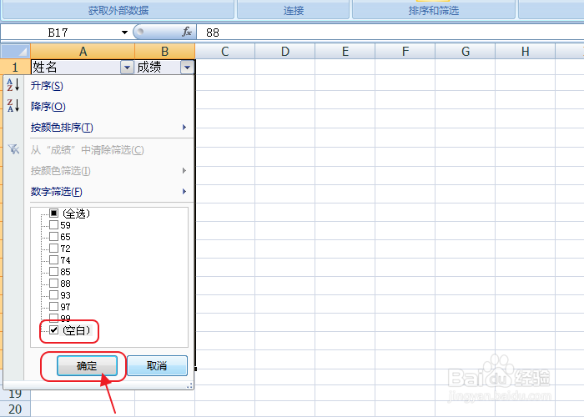Click the select-all corner of the sheet
Screen dimensions: 584x417
pos(15,51)
